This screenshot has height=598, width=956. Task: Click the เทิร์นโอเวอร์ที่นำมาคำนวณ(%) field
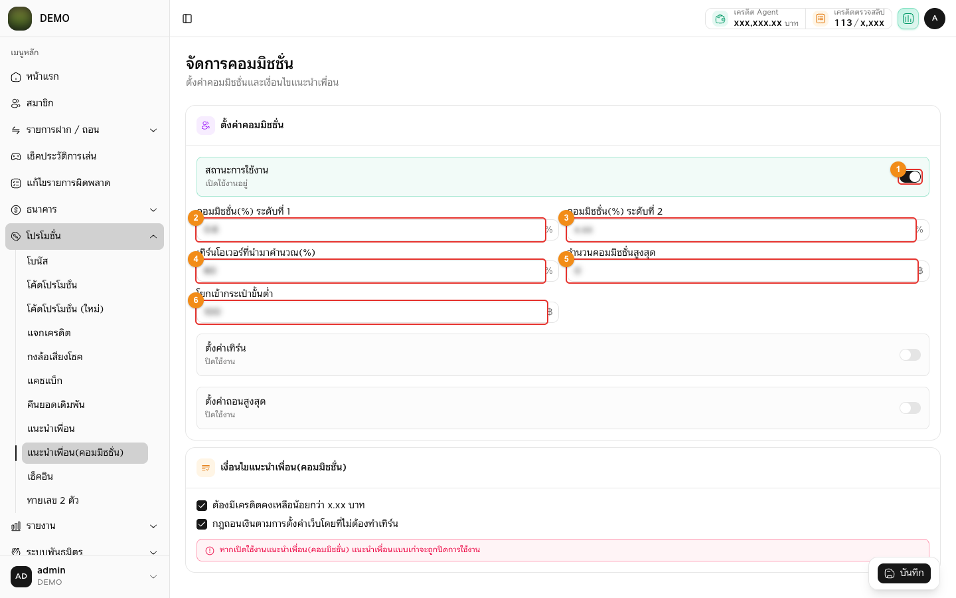click(370, 271)
